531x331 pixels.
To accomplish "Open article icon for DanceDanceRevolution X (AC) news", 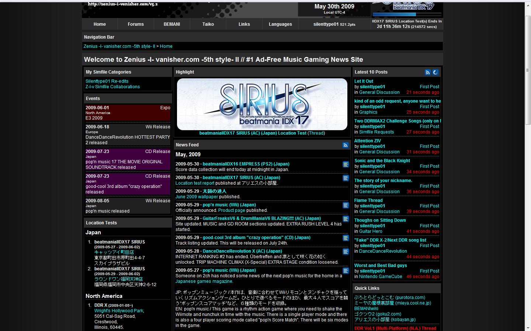I will pos(346,252).
